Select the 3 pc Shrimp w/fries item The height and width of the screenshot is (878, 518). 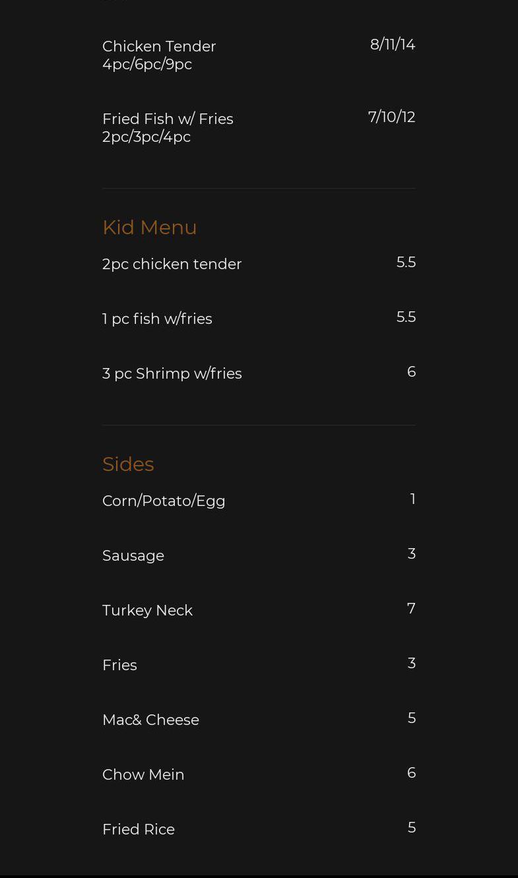172,374
